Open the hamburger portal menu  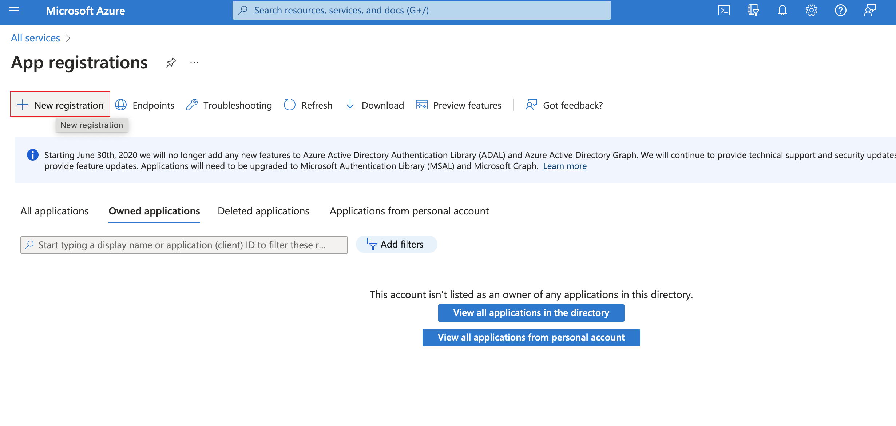click(x=14, y=11)
